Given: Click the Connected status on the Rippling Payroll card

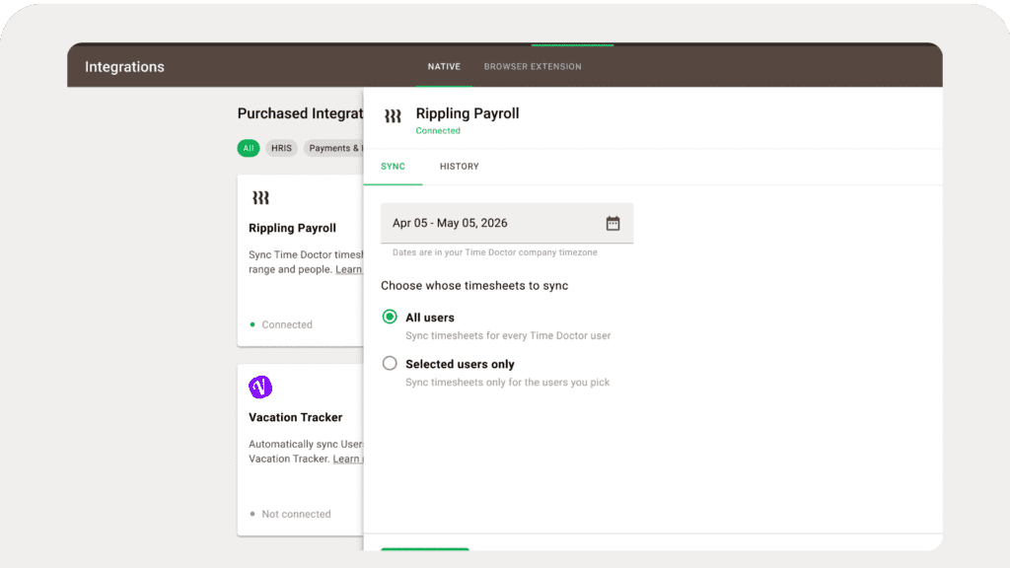Looking at the screenshot, I should point(287,324).
